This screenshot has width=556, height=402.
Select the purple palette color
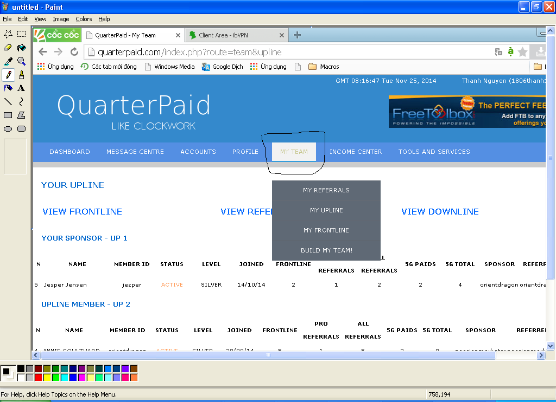(x=81, y=369)
